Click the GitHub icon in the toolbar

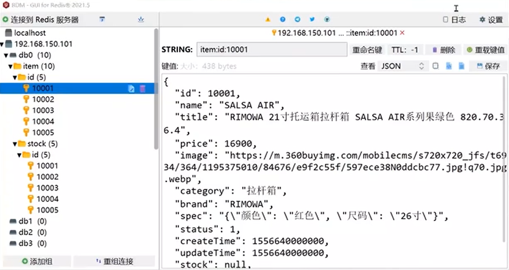[x=327, y=20]
